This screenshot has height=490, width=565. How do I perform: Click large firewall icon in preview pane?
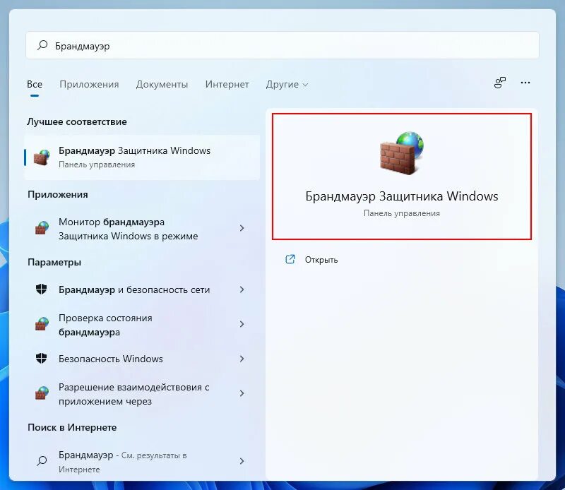(x=402, y=153)
